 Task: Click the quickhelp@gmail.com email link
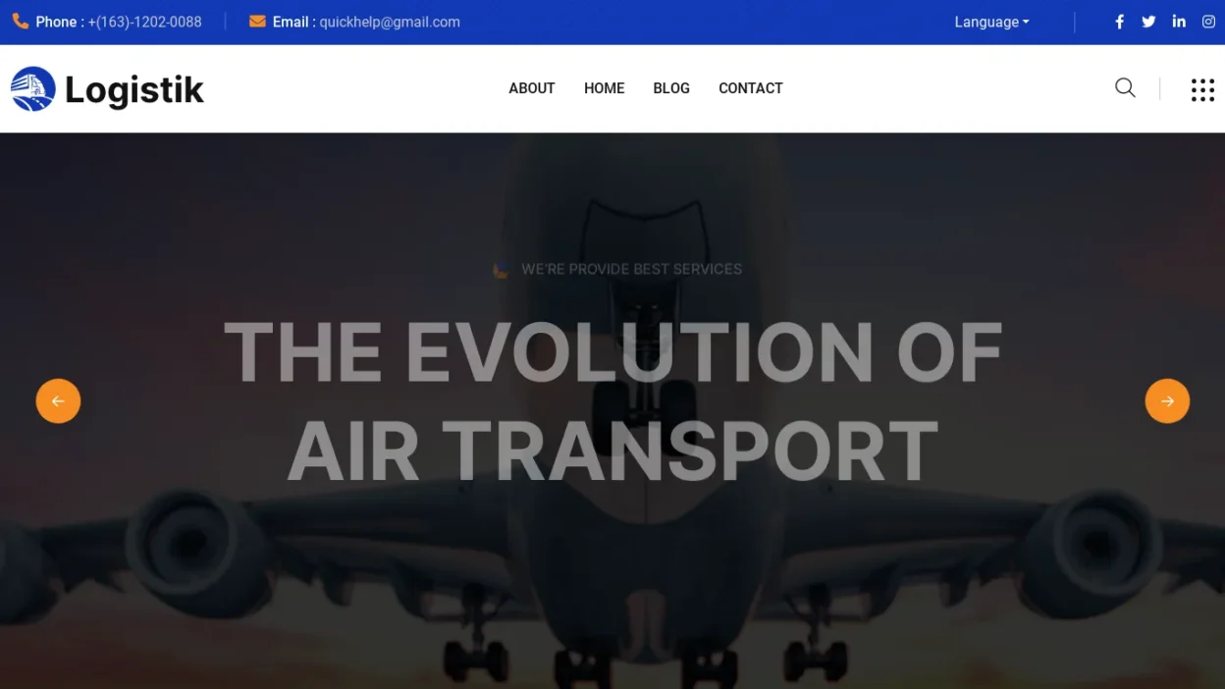pyautogui.click(x=390, y=22)
